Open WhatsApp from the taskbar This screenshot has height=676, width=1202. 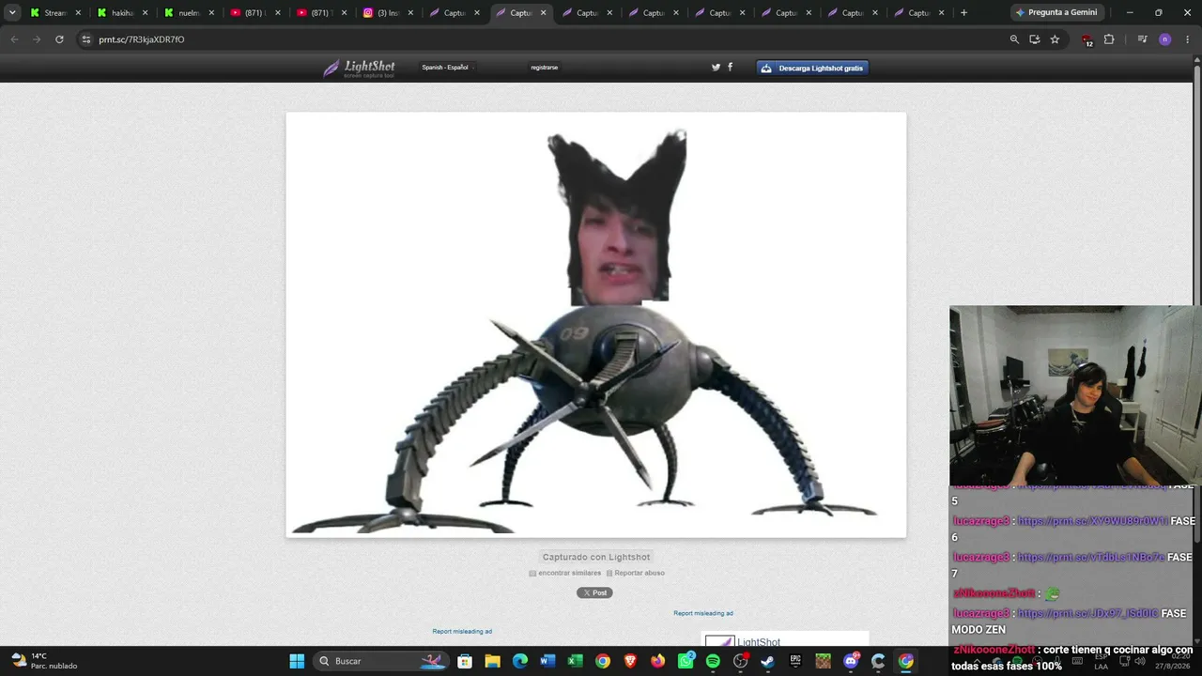686,661
